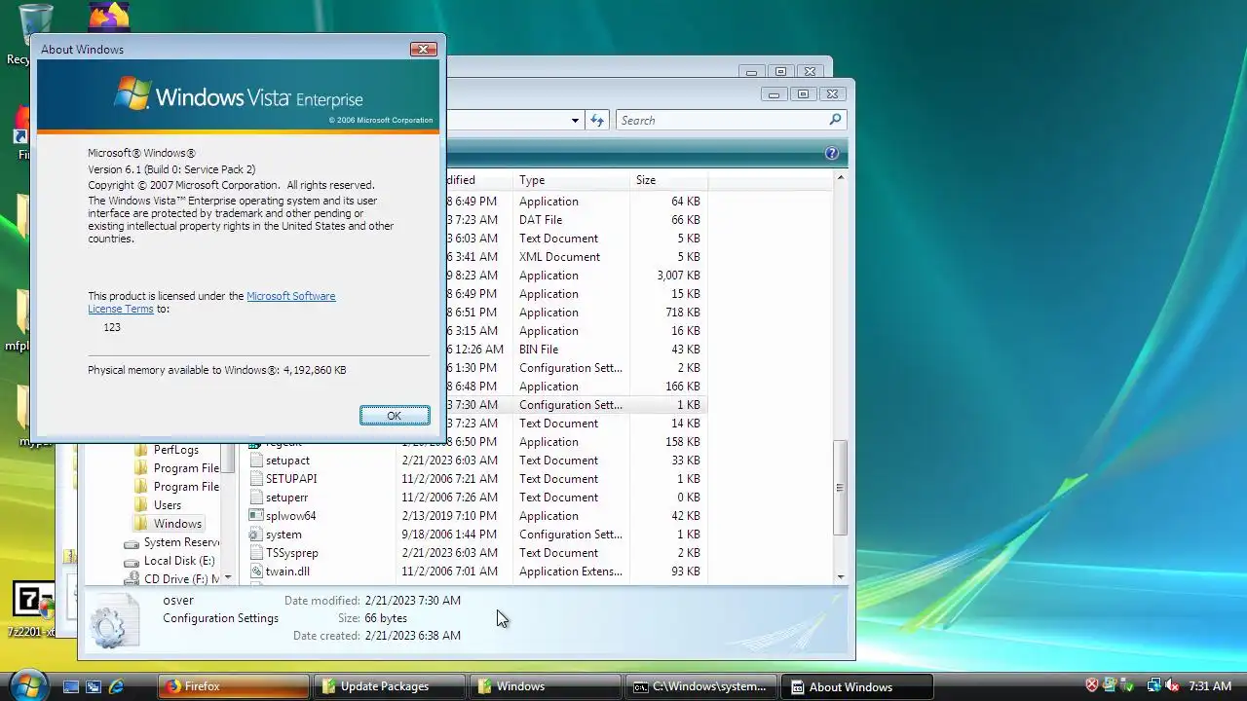The width and height of the screenshot is (1247, 701).
Task: Click the file list vertical scrollbar thumb
Action: [x=840, y=487]
